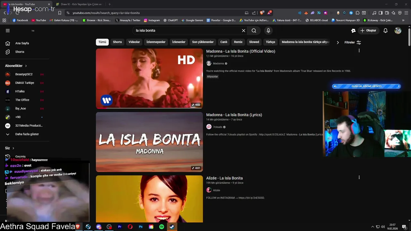The image size is (411, 231).
Task: Bookmark this page with the bookmark icon
Action: click(x=60, y=13)
